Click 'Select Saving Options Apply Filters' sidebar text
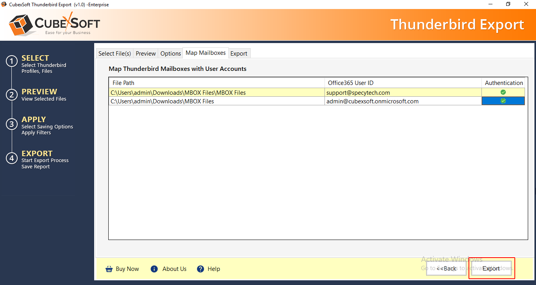 pos(47,130)
